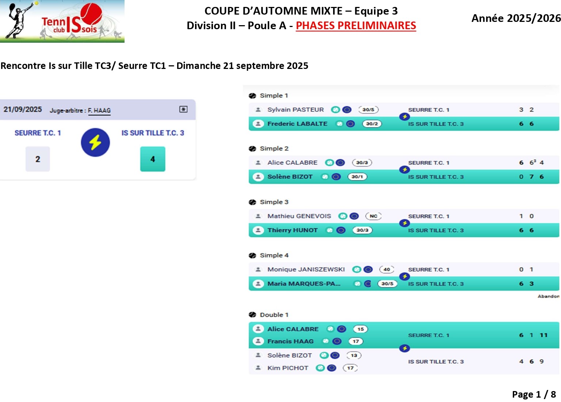Open the PHASES PRELIMINAIRES underlined link

[356, 26]
